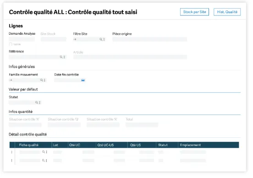Open the Hist. Qualité history
This screenshot has height=178, width=253.
point(227,12)
